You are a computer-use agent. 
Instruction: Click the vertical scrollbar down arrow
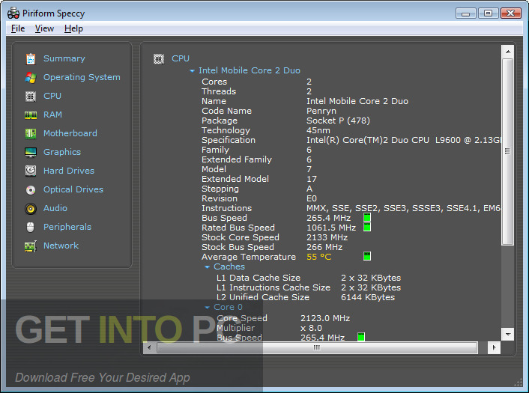(507, 334)
